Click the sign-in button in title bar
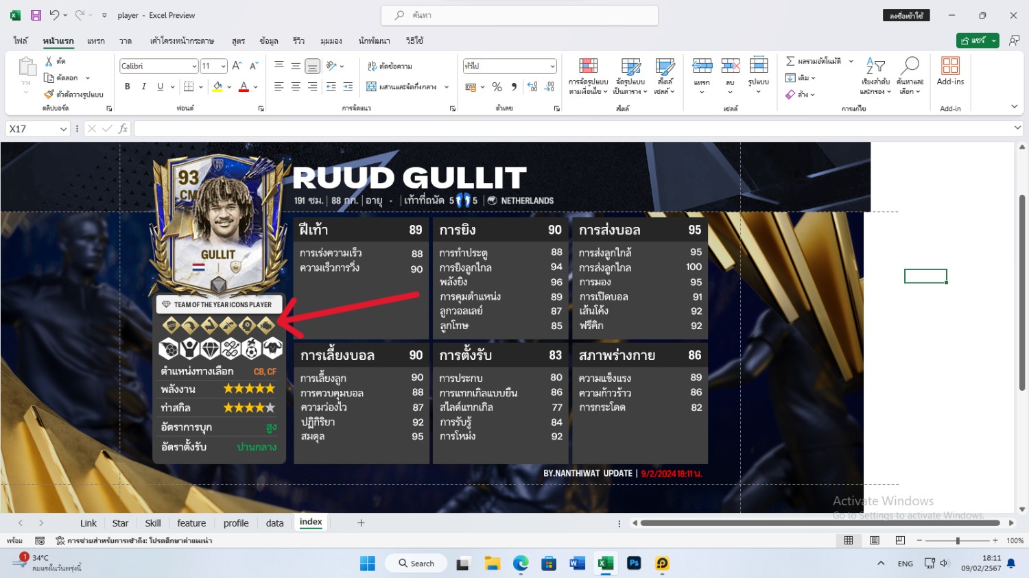1029x578 pixels. 906,15
